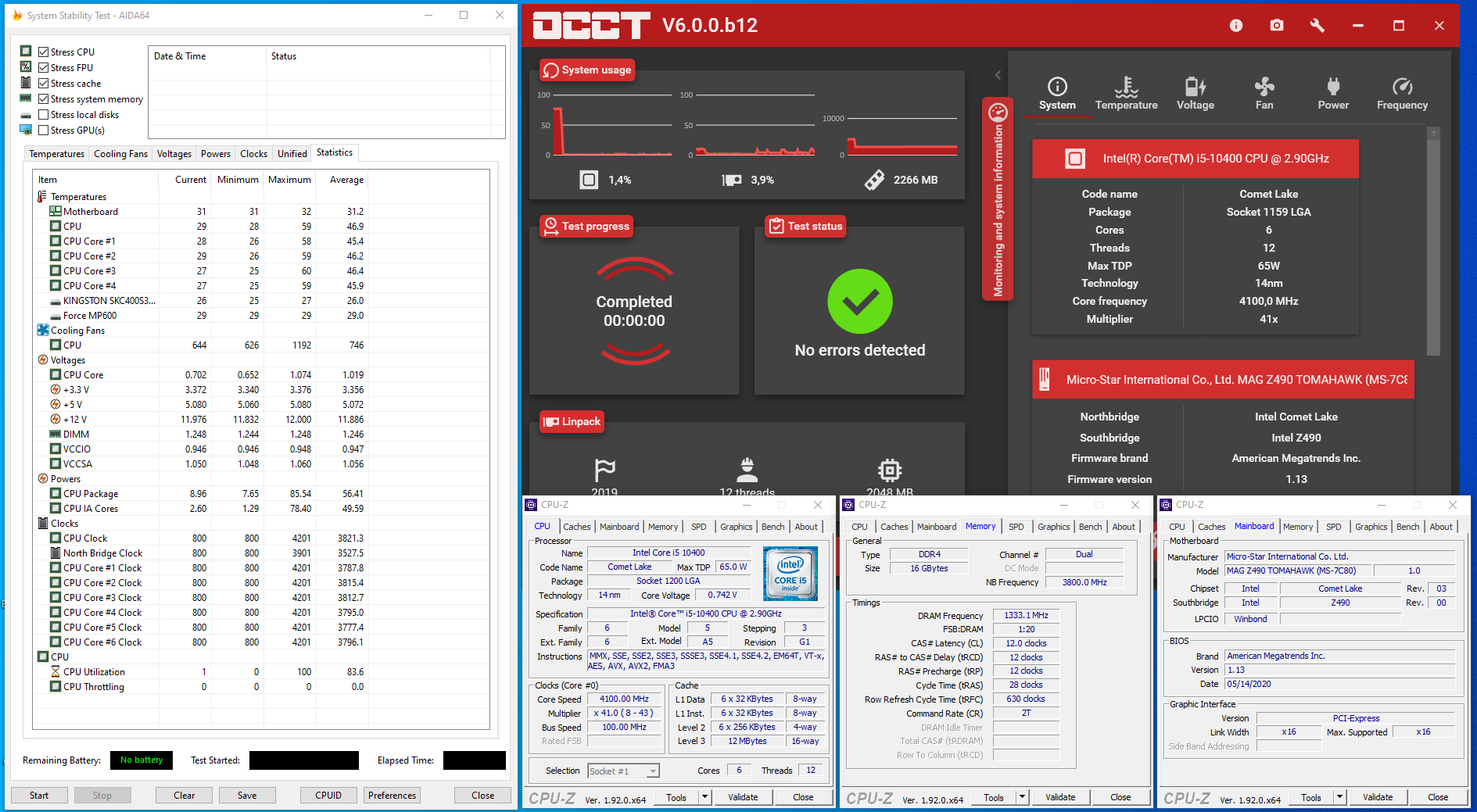This screenshot has height=812, width=1477.
Task: Collapse the Voltages group in AIDA64 statistics
Action: pos(42,360)
